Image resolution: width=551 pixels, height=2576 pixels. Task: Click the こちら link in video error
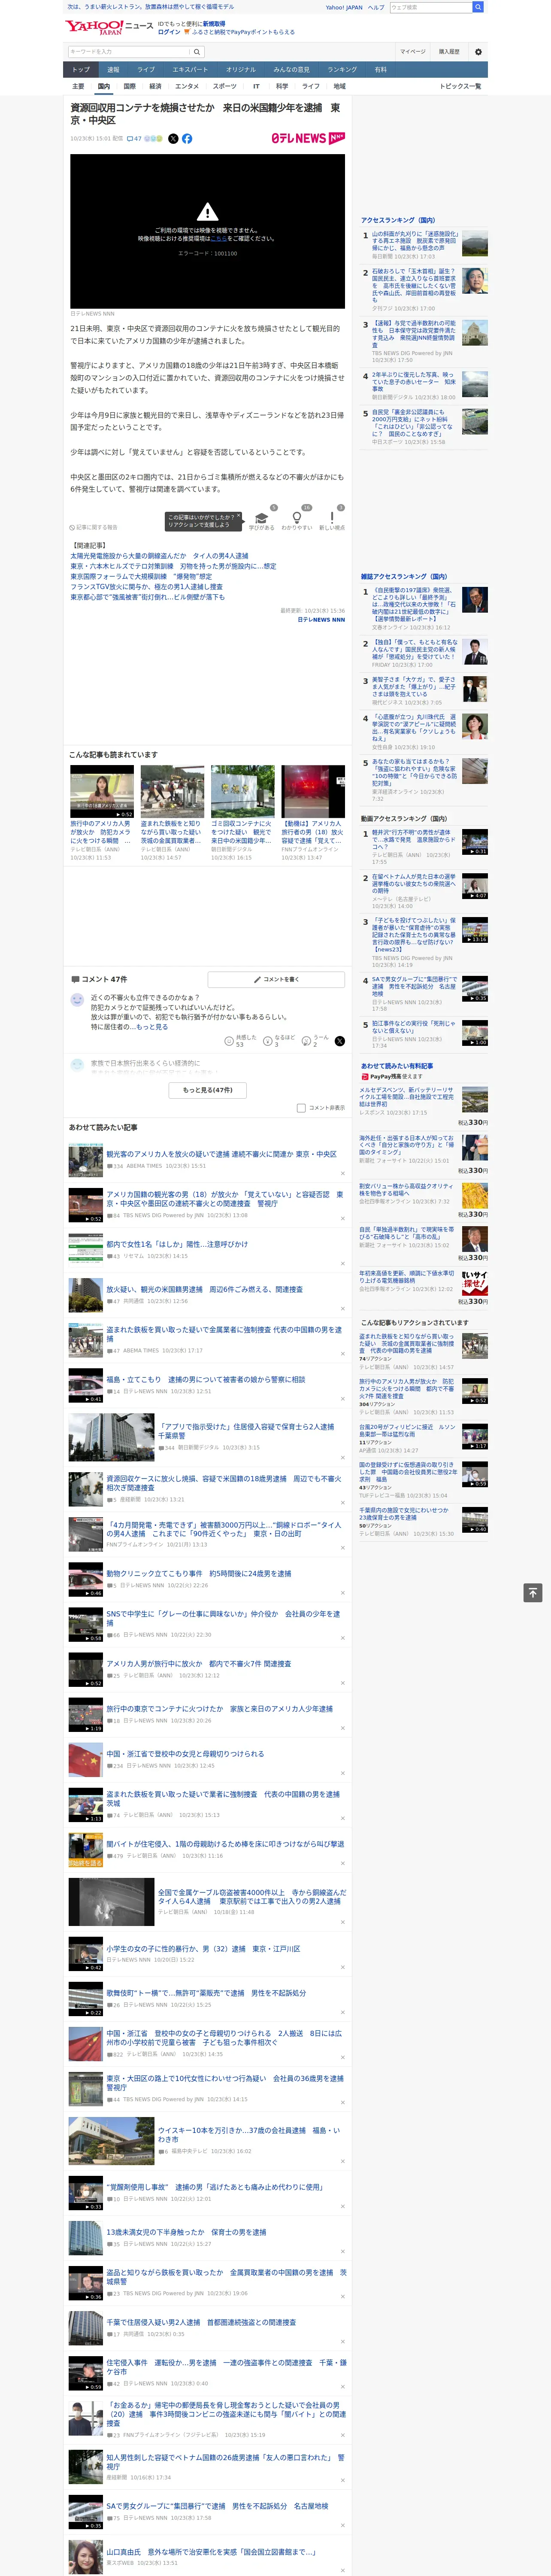click(218, 239)
